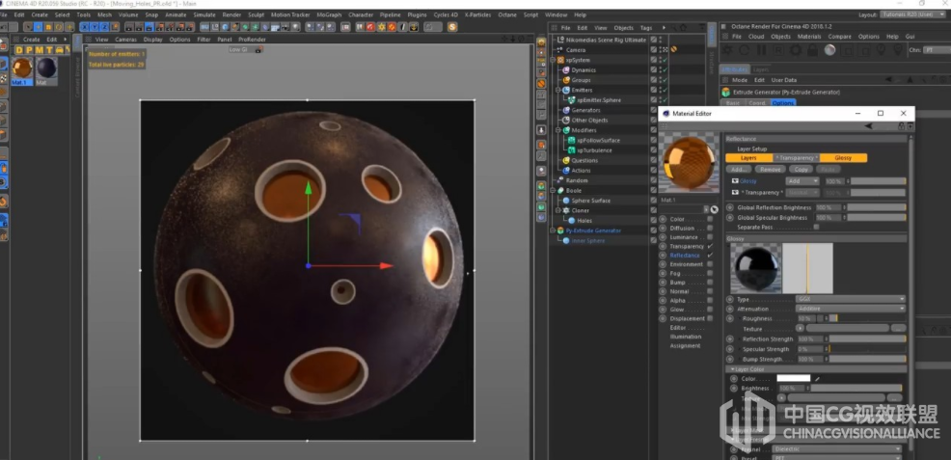Enable the Displacement channel checkbox

point(710,318)
